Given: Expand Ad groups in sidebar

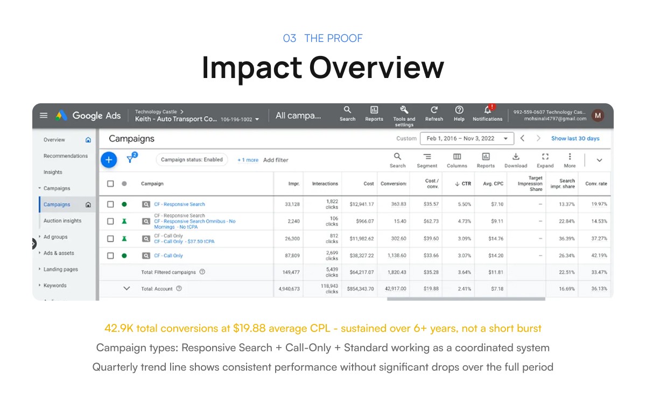Looking at the screenshot, I should coord(40,237).
